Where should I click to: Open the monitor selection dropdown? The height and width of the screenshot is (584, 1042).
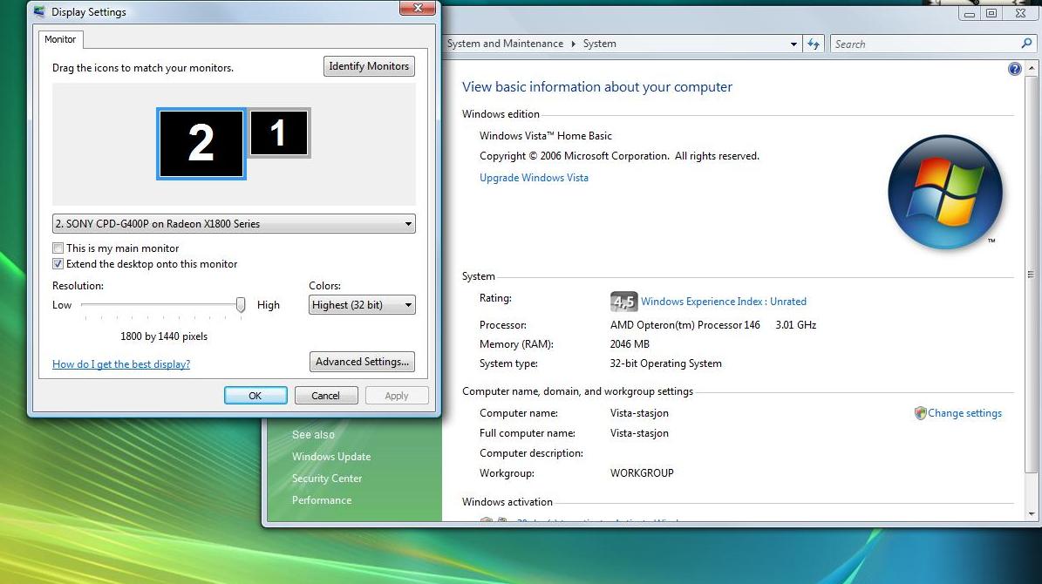[x=234, y=223]
